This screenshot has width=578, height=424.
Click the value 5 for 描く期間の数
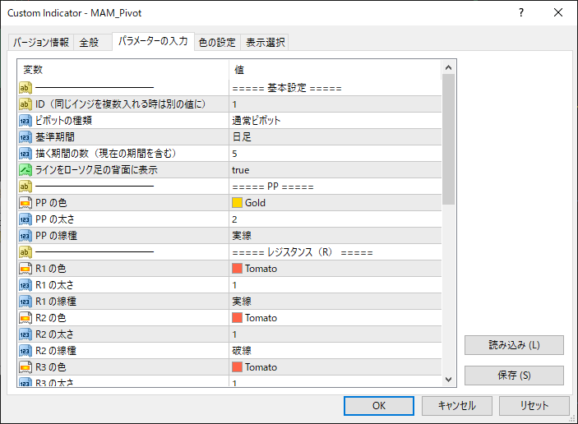[x=335, y=153]
